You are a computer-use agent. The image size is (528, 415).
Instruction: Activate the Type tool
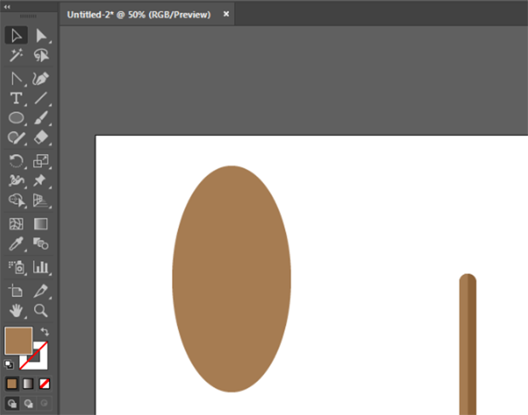[x=15, y=98]
